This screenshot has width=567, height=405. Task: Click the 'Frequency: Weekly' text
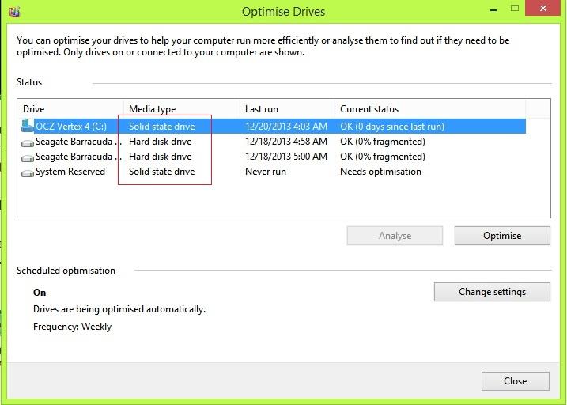(x=72, y=327)
